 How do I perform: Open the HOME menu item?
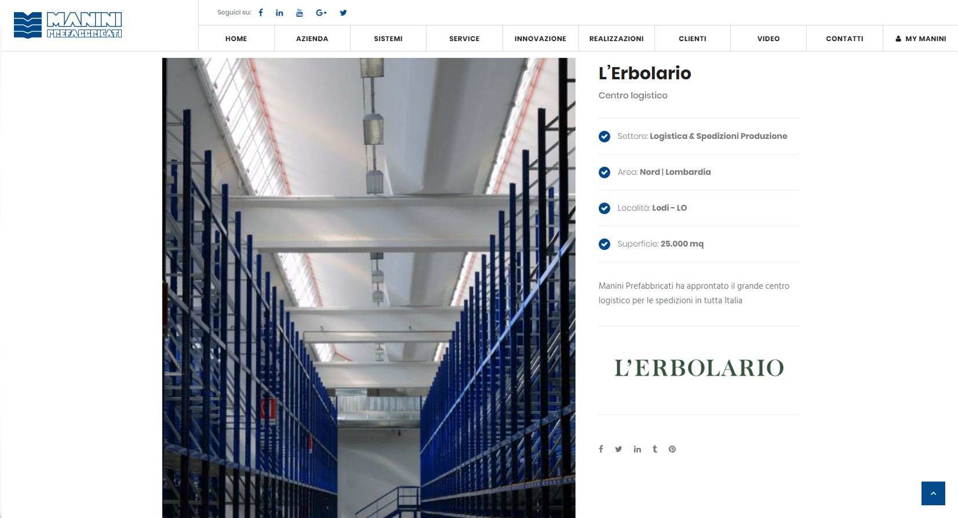(x=236, y=39)
